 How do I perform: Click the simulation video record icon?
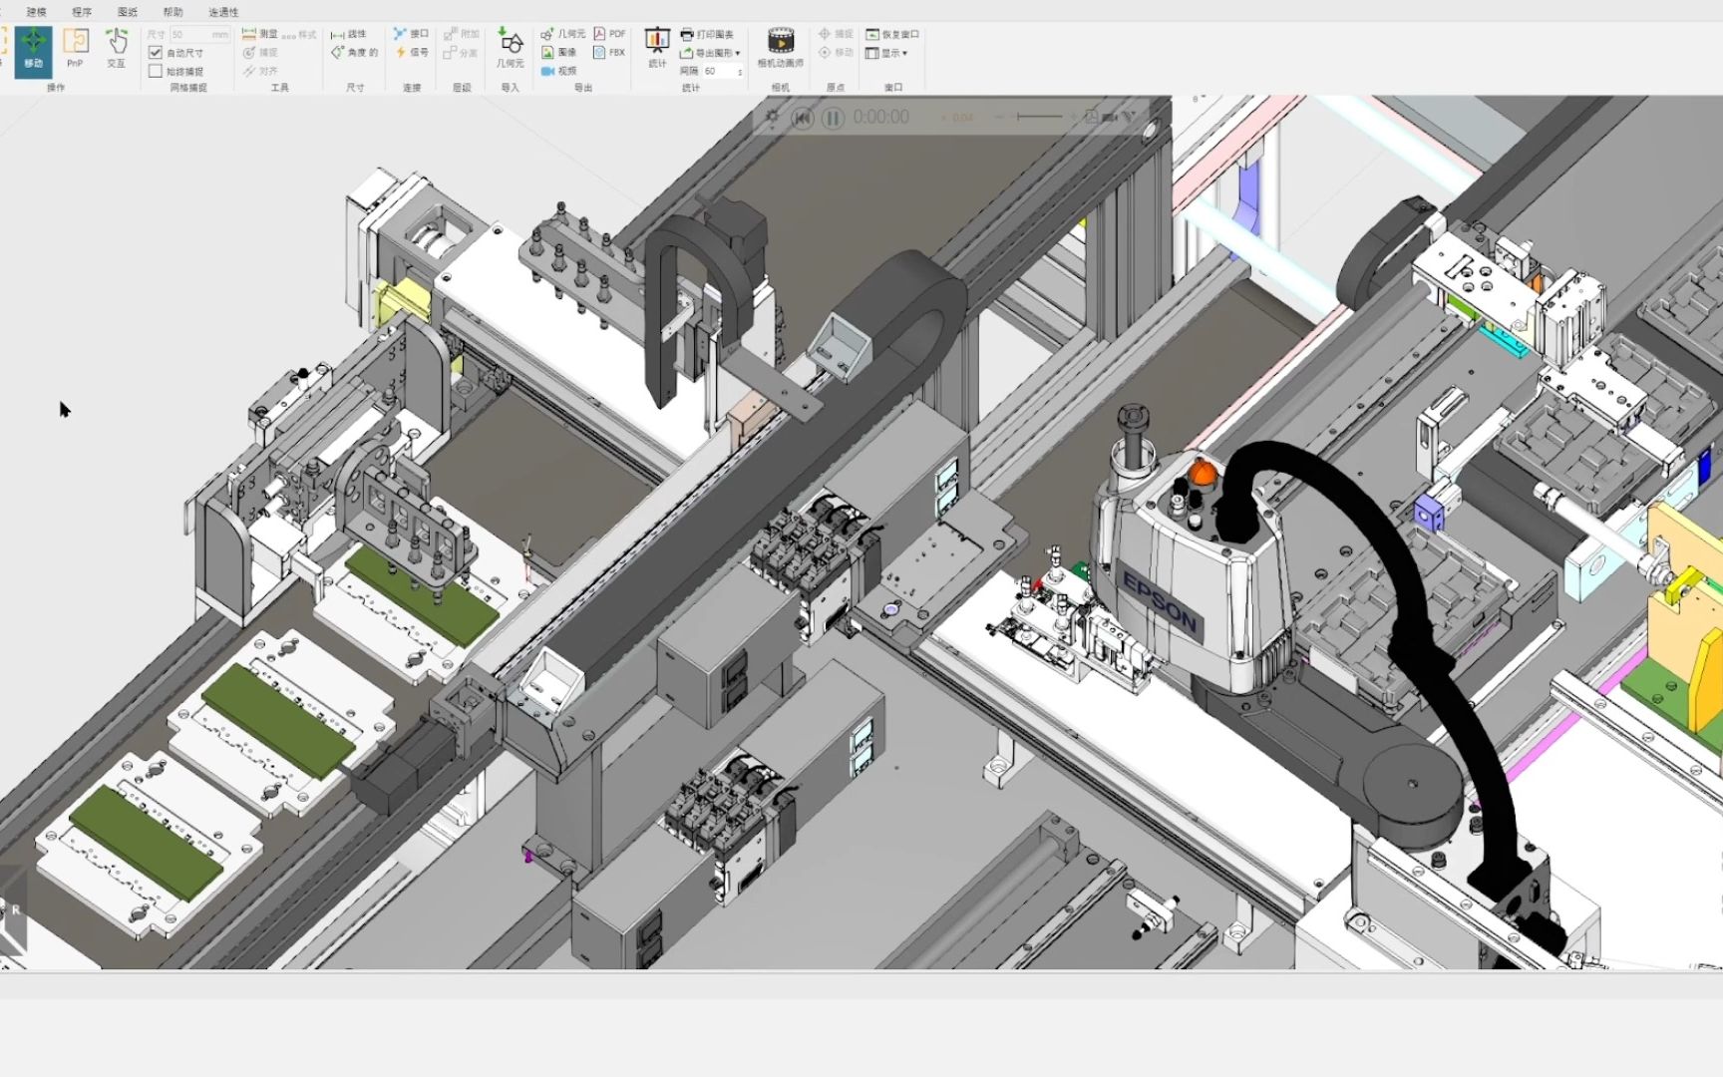click(1110, 117)
